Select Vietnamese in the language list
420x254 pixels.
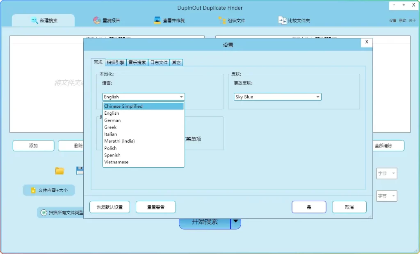coord(143,162)
